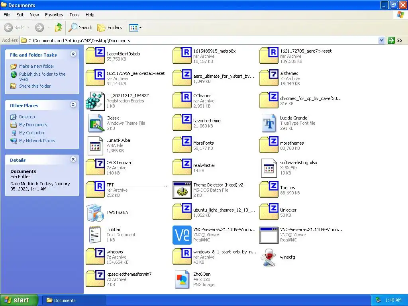This screenshot has height=306, width=408.
Task: Select the file name realwhistler
Action: tap(204, 165)
